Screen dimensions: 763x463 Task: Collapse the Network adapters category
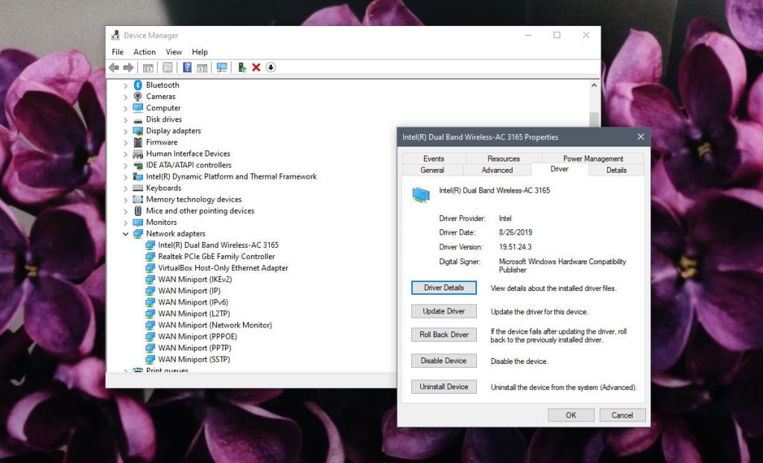124,233
